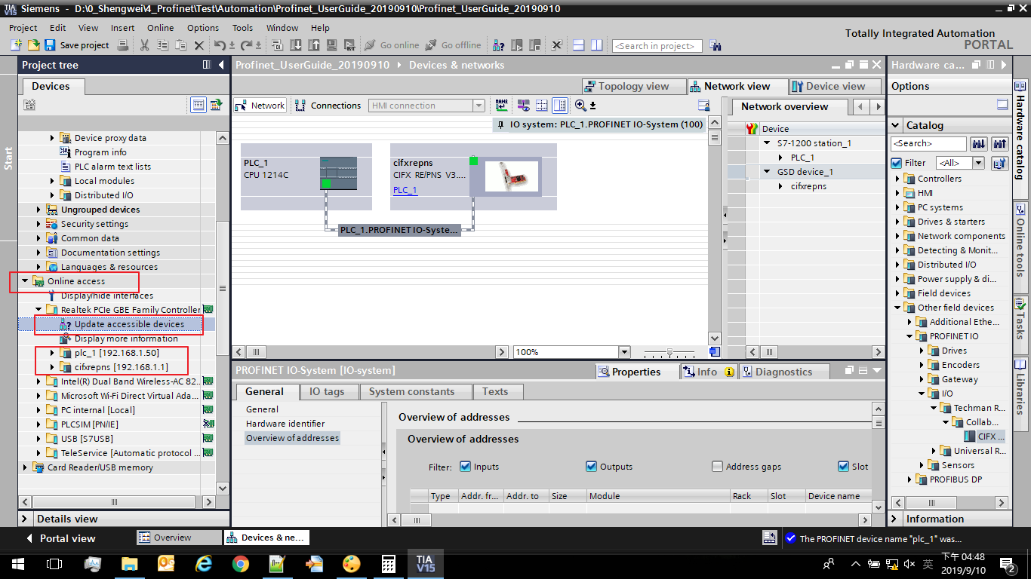Split editor space horizontally
This screenshot has height=579, width=1031.
click(579, 45)
